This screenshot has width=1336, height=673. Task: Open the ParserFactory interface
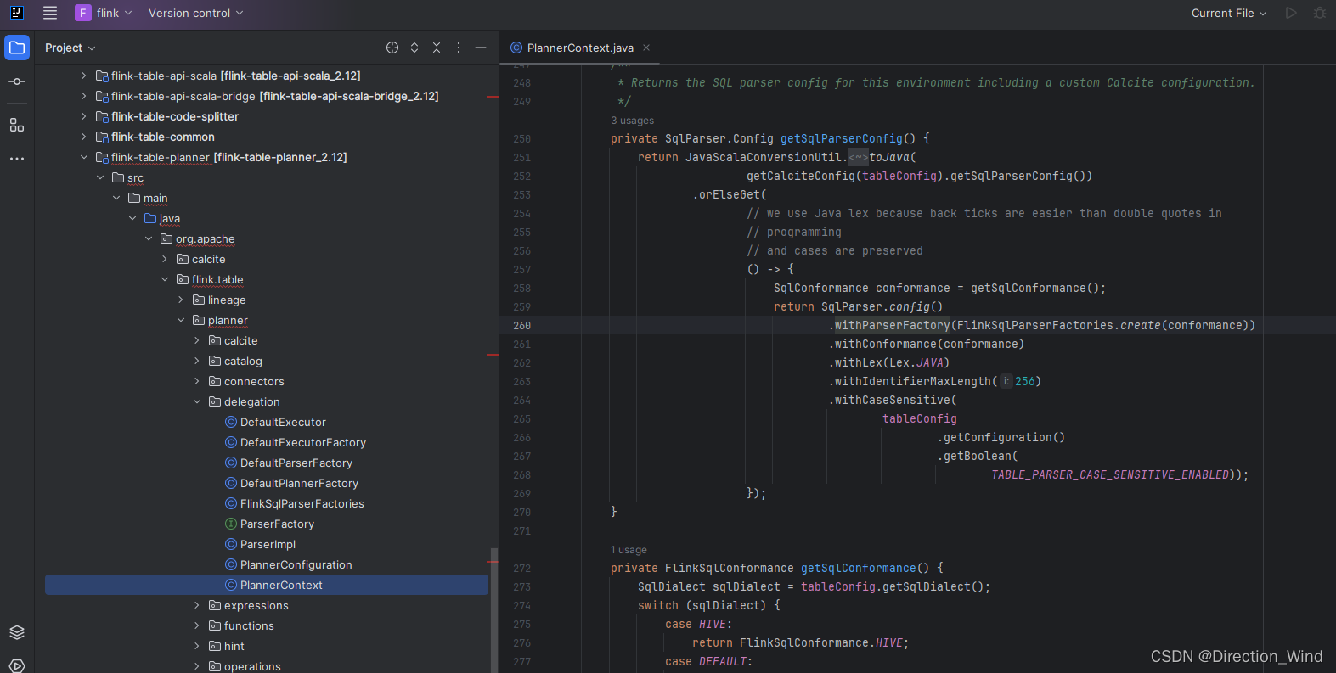tap(277, 524)
